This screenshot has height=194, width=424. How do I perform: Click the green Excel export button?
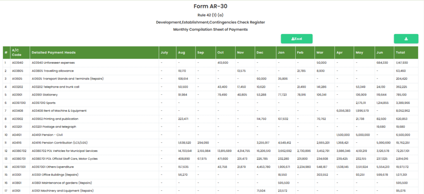click(x=296, y=38)
